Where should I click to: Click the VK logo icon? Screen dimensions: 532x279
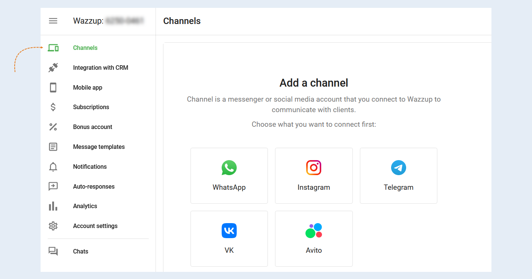click(229, 231)
